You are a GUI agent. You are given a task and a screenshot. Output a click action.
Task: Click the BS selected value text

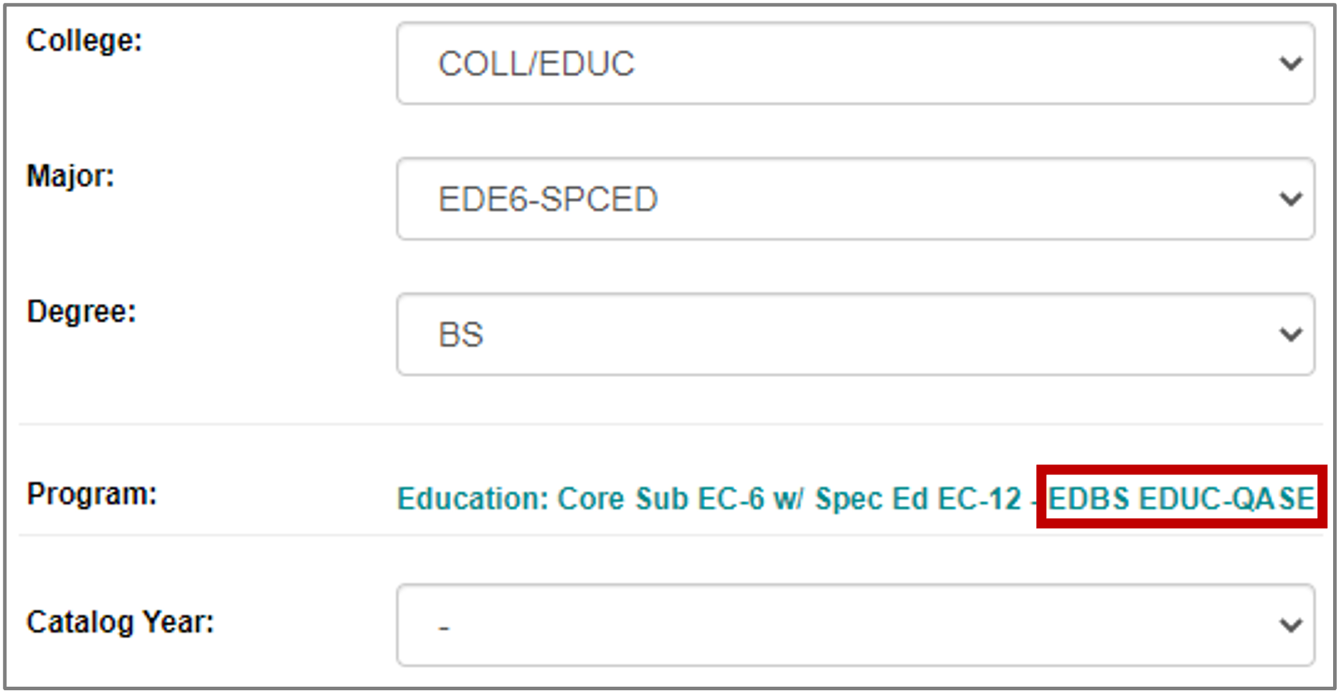click(x=461, y=335)
